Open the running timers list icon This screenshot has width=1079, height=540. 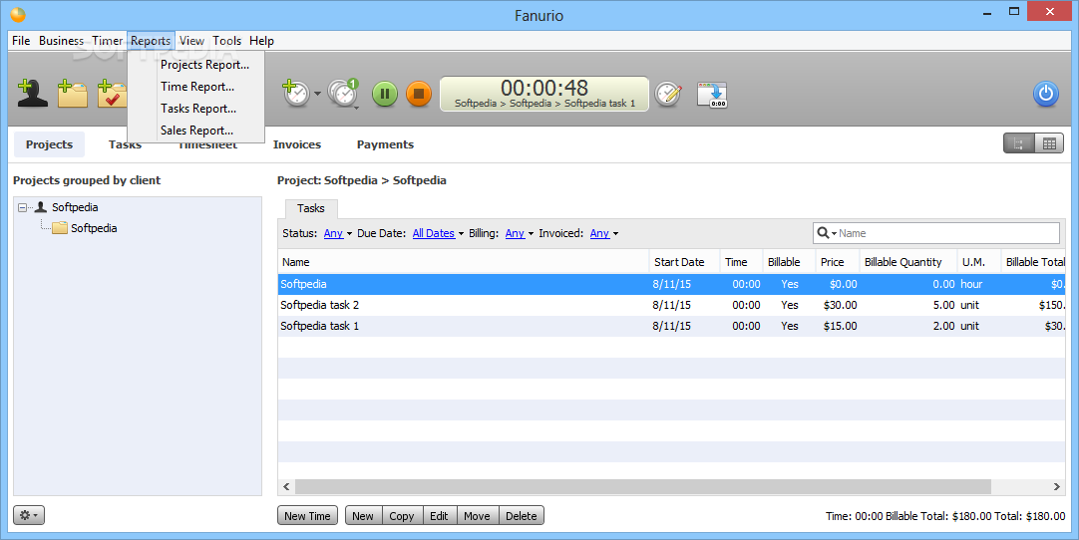click(343, 93)
